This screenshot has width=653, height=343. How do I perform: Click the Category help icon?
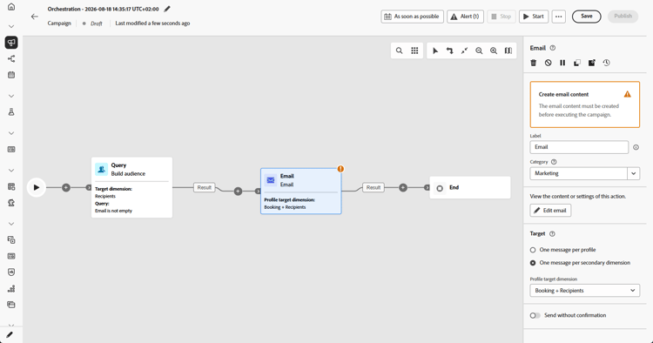[x=554, y=162]
